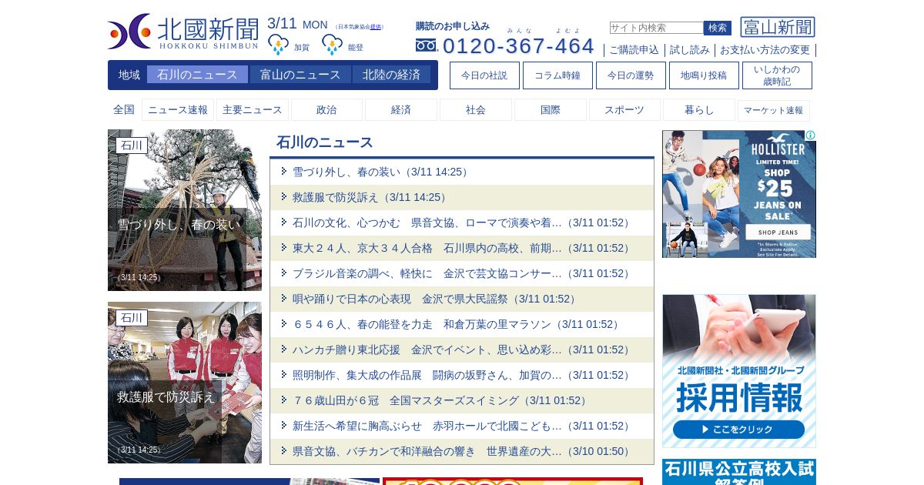Go to 主要ニュース menu item
The width and height of the screenshot is (924, 485).
click(253, 110)
